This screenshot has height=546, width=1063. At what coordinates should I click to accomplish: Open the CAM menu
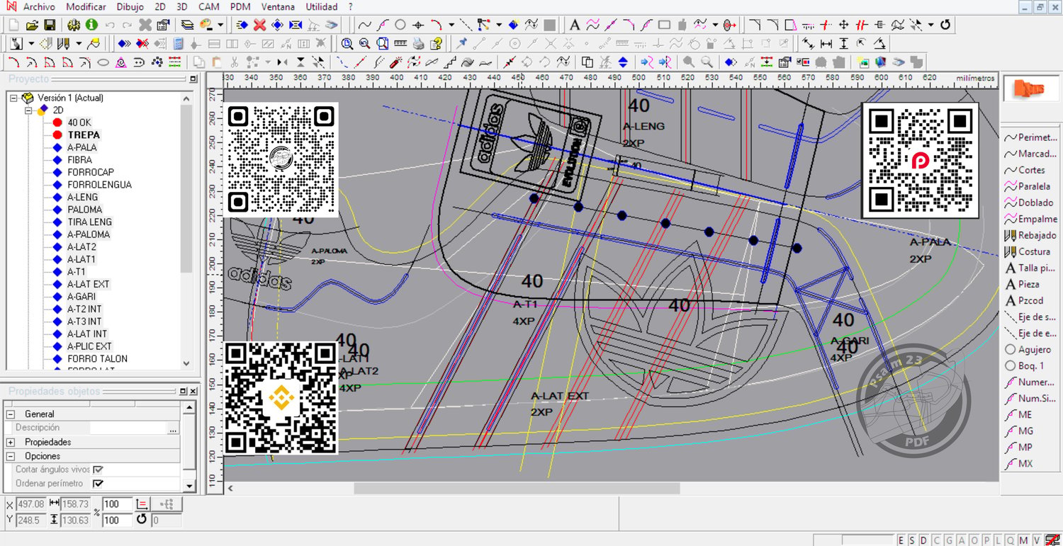point(208,6)
